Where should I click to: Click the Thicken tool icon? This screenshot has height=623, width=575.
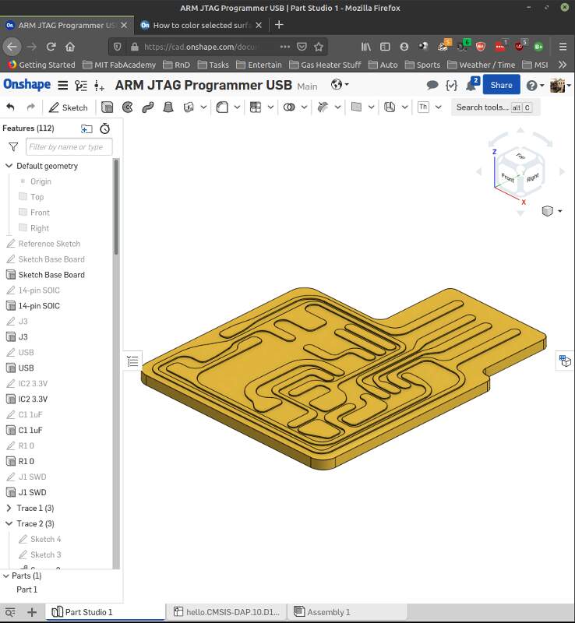(189, 107)
